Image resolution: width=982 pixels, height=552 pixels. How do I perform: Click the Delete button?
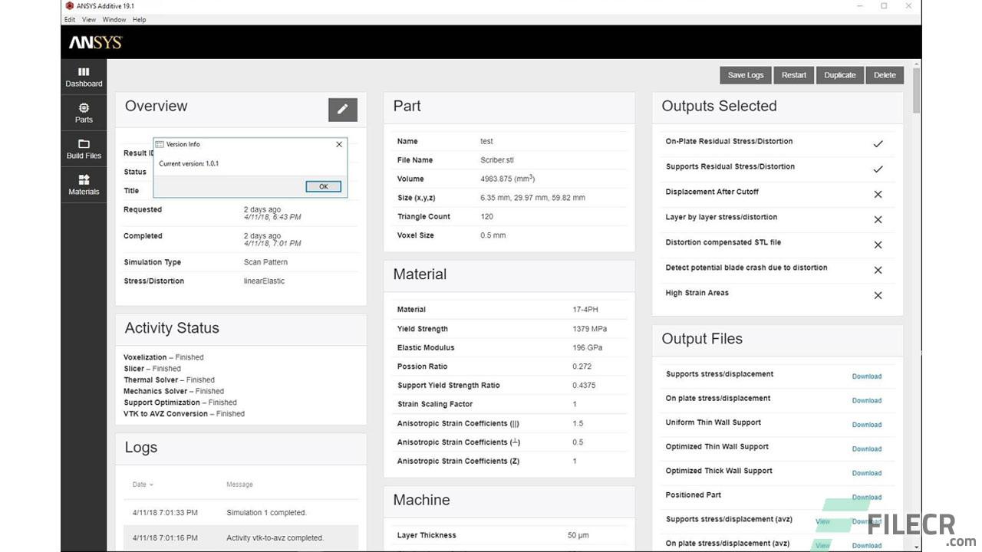pyautogui.click(x=885, y=75)
